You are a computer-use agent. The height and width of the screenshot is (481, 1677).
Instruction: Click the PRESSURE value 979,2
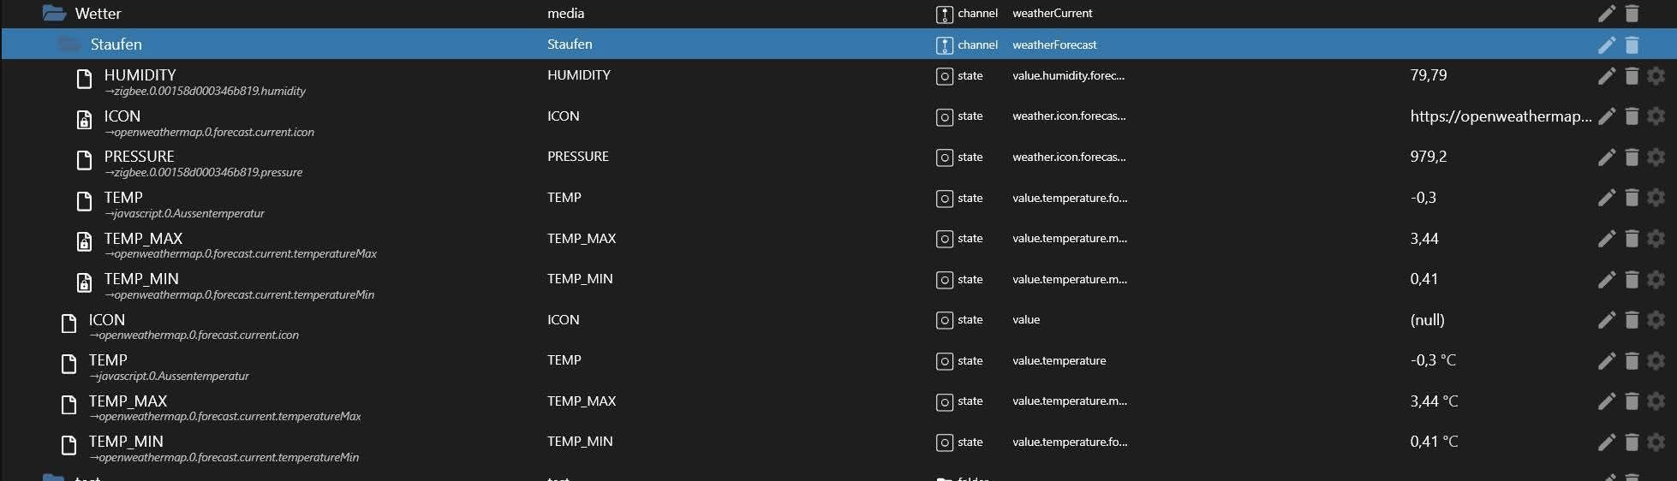(x=1429, y=157)
